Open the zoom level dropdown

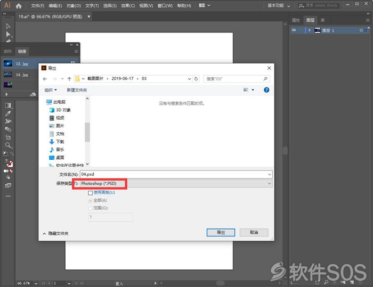(36, 283)
